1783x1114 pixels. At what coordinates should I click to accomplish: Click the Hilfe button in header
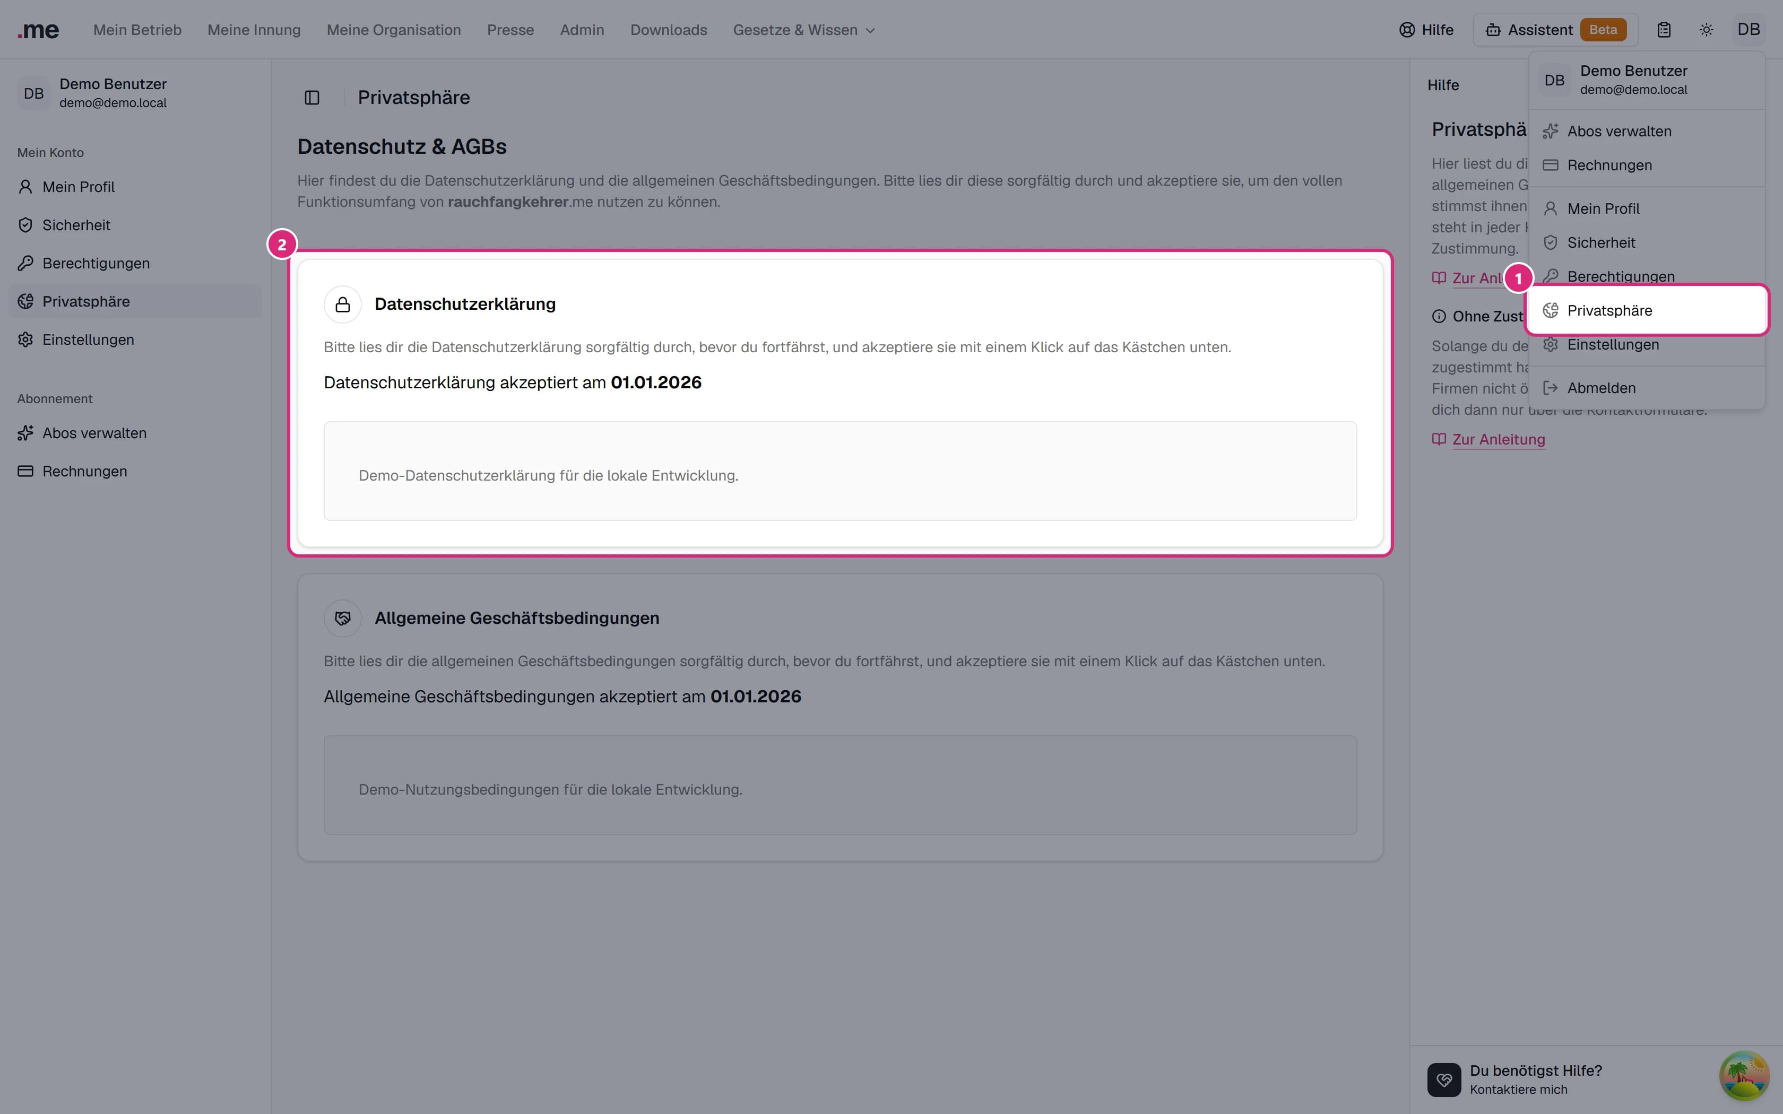1426,30
